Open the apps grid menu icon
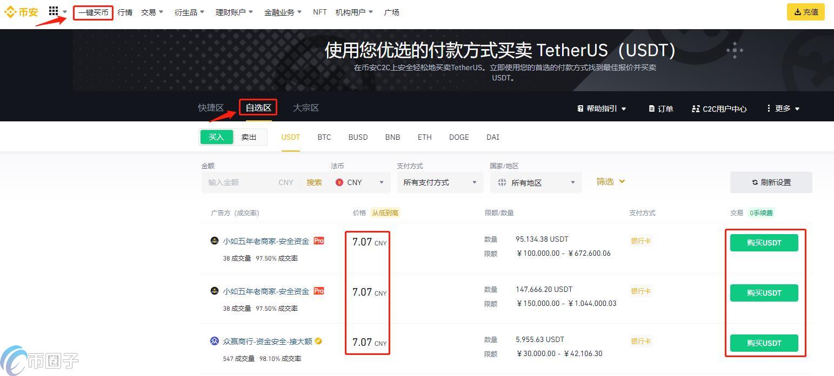The width and height of the screenshot is (834, 376). [x=54, y=11]
